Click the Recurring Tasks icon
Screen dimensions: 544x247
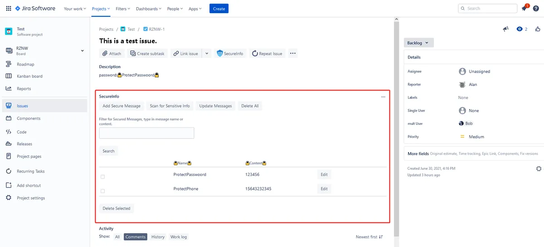point(8,171)
